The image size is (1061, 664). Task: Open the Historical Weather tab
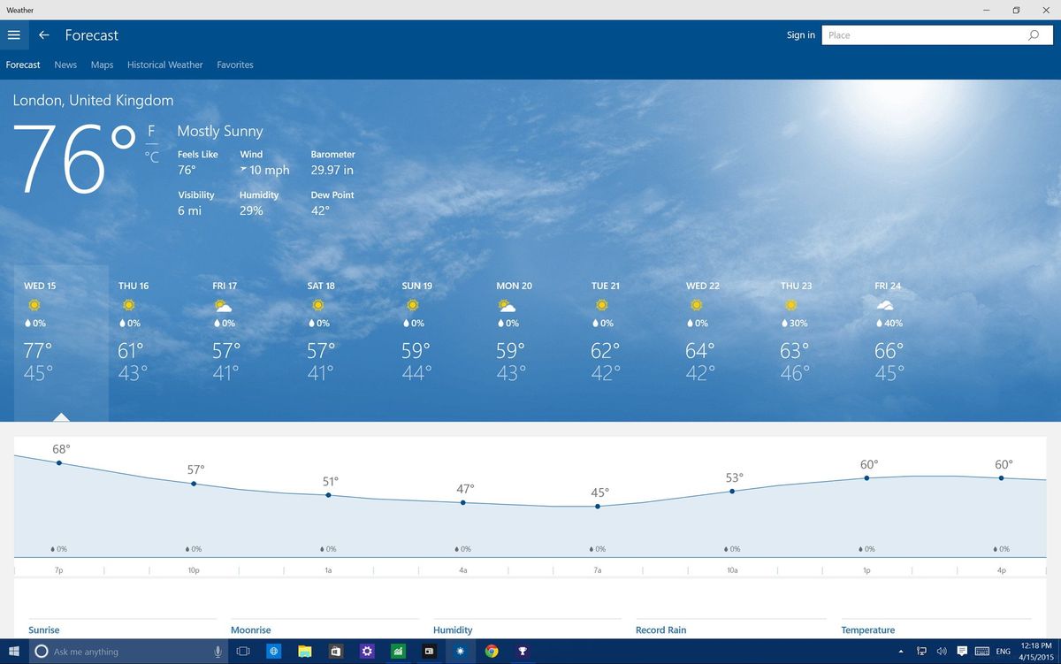click(164, 65)
